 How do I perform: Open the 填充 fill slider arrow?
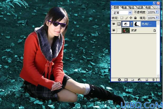[157, 18]
